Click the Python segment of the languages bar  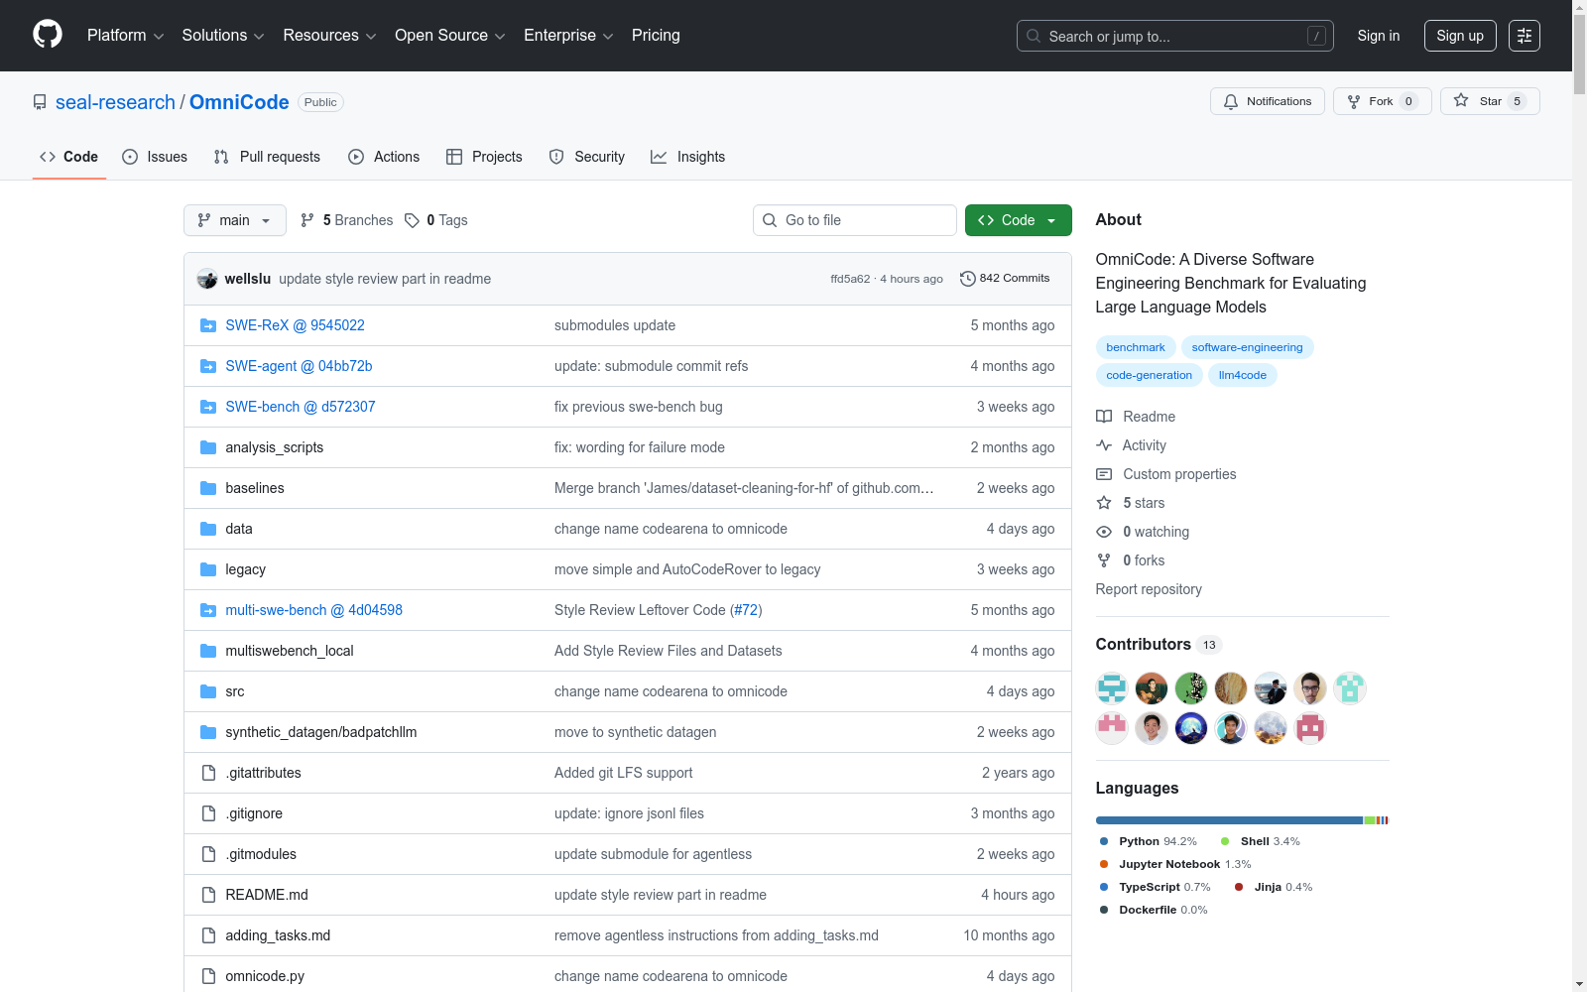coord(1229,820)
